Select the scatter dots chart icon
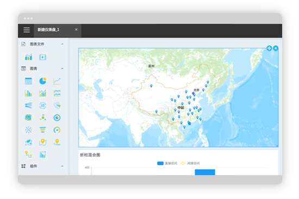The height and width of the screenshot is (199, 299). (28, 130)
